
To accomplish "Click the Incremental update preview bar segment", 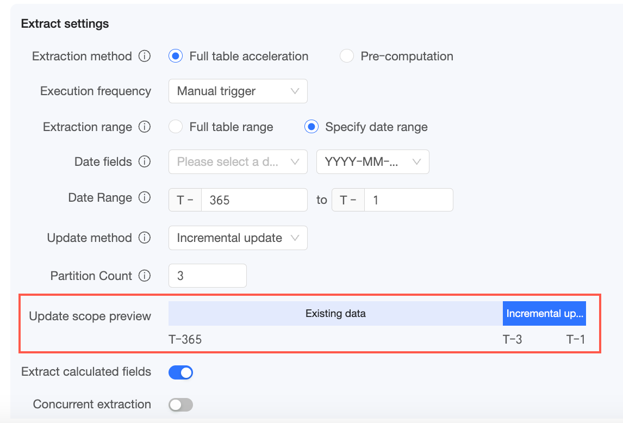I will click(544, 314).
